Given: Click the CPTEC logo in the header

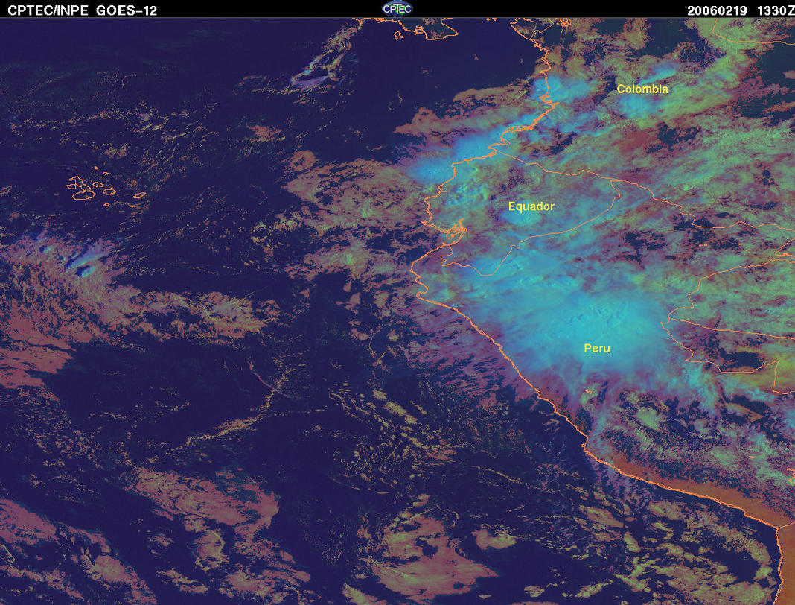Looking at the screenshot, I should click(x=397, y=9).
